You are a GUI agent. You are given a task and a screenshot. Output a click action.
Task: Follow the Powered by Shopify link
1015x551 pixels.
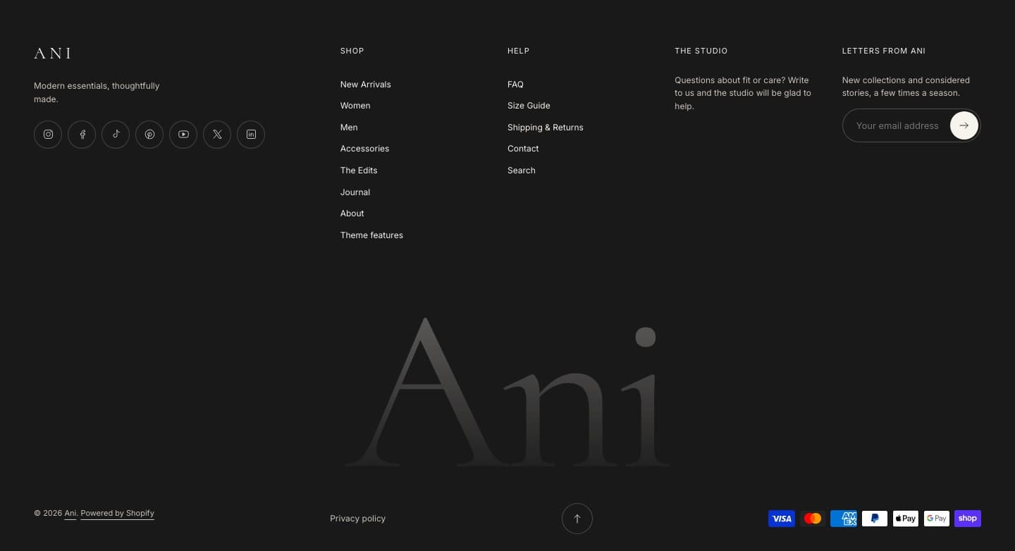[x=118, y=514]
